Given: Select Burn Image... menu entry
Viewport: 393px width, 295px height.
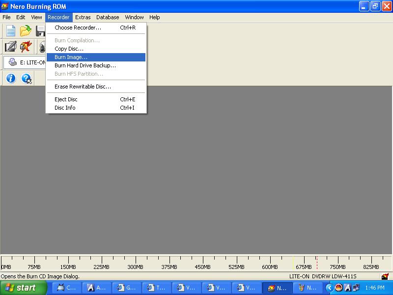Looking at the screenshot, I should tap(96, 57).
